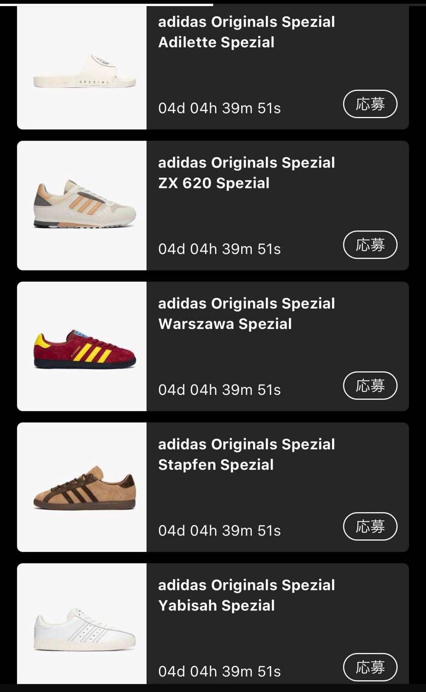Click 応募 on the Yabisah Spezial card
This screenshot has height=692, width=426.
(x=370, y=667)
